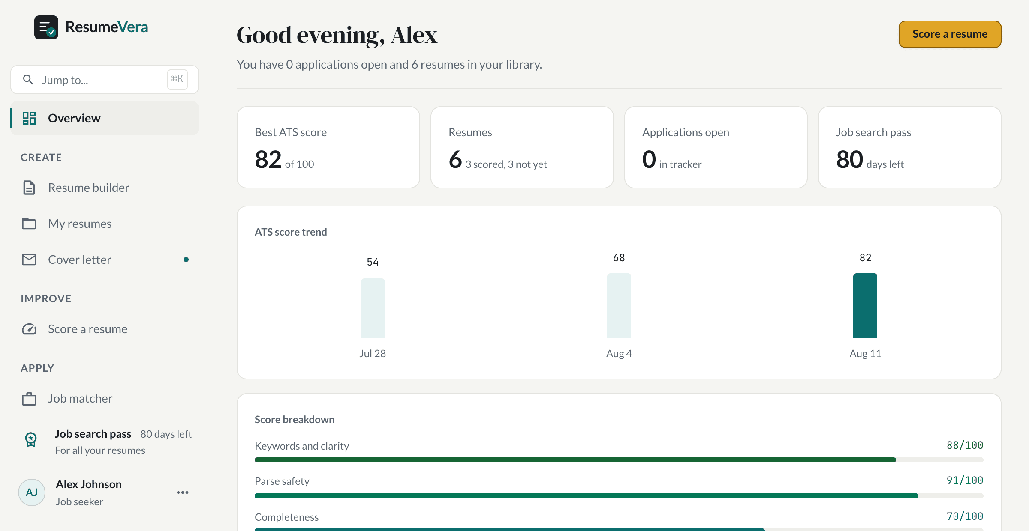Viewport: 1029px width, 531px height.
Task: Click the Alex Johnson profile name
Action: click(x=89, y=484)
